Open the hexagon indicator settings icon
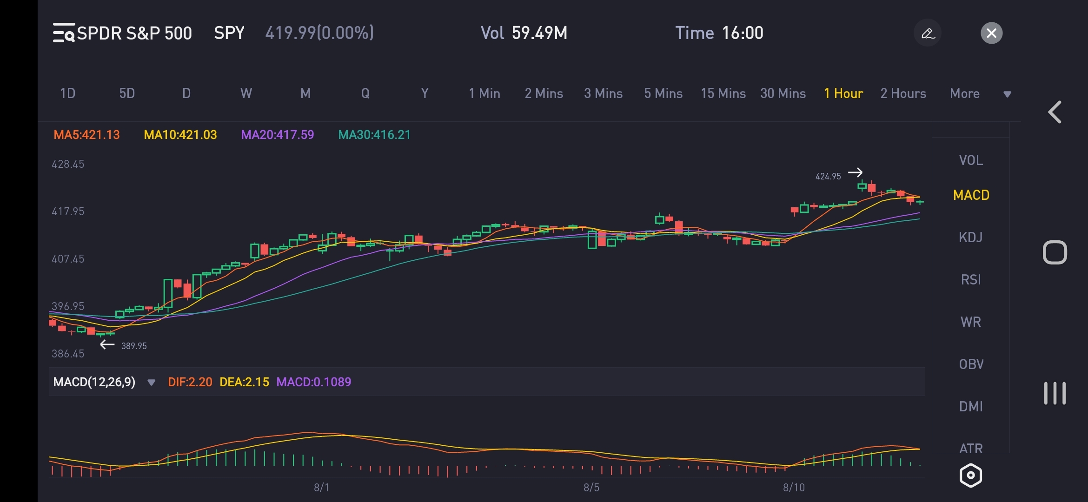This screenshot has width=1088, height=502. click(971, 476)
